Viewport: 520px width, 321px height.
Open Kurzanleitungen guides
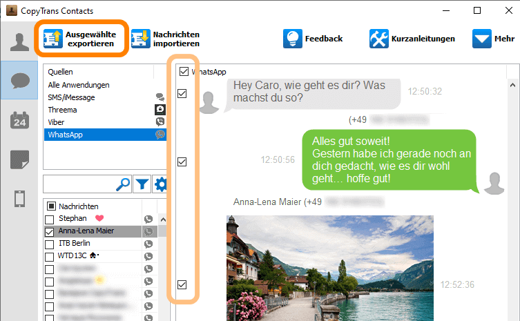point(412,39)
